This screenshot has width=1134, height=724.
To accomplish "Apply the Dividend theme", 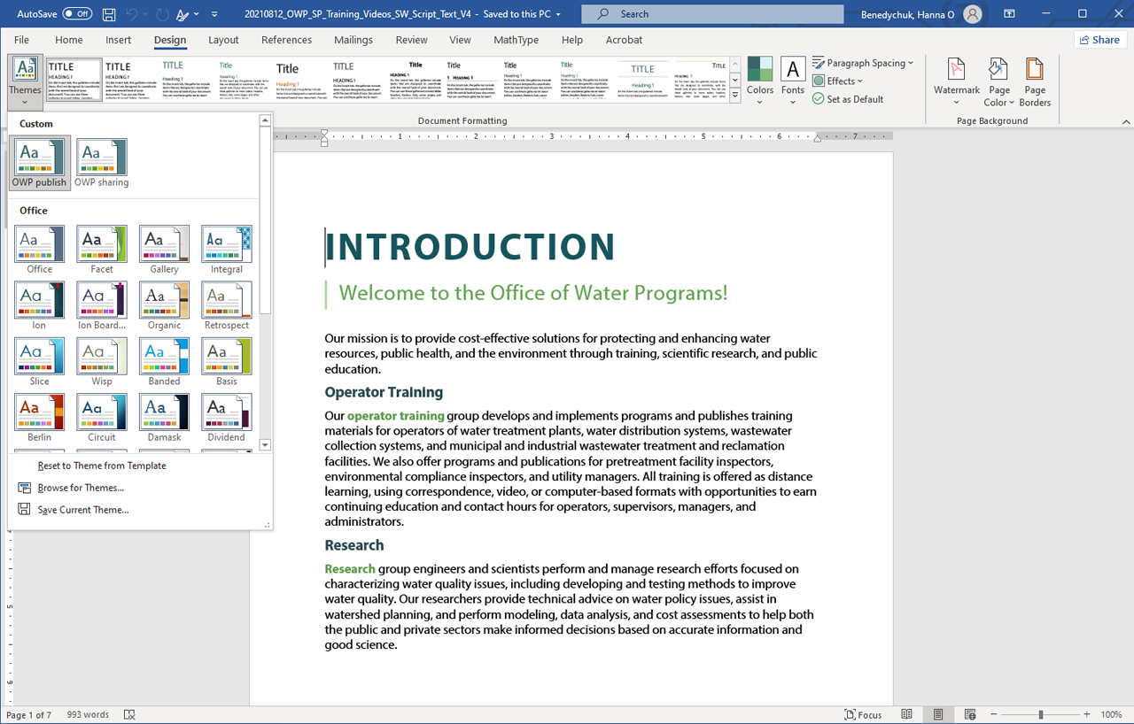I will click(227, 418).
